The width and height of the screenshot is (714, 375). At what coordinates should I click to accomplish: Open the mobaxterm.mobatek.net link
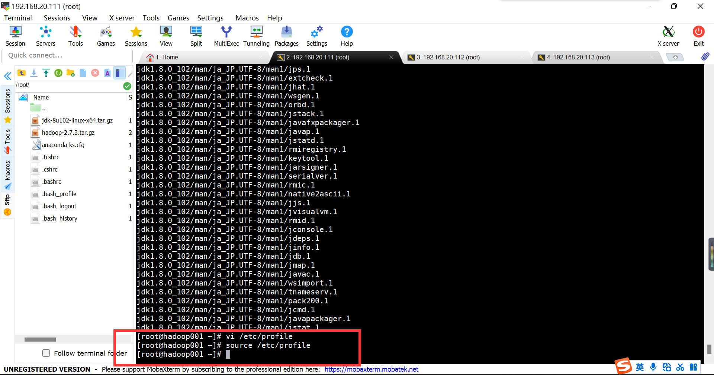[x=371, y=369]
